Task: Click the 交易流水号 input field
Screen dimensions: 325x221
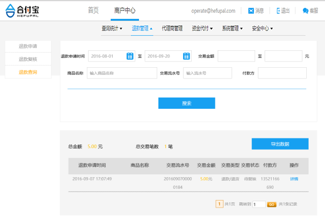Action: 208,73
